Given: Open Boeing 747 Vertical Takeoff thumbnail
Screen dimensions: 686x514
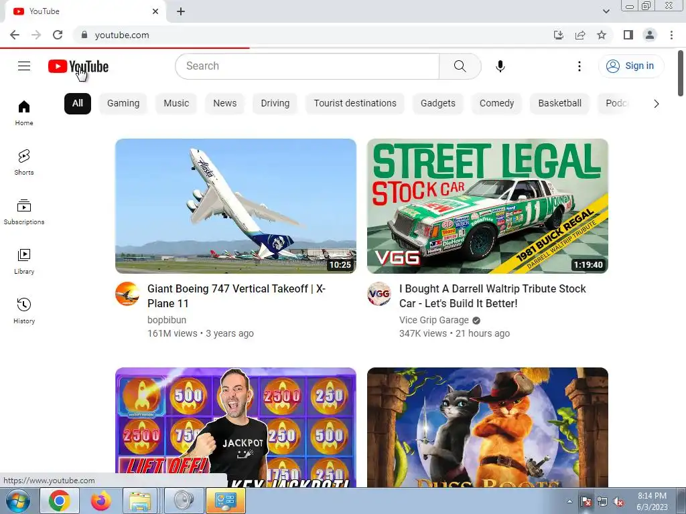Looking at the screenshot, I should [236, 206].
